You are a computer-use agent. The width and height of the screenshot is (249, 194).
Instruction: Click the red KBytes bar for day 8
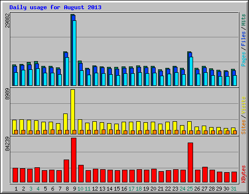click(66, 171)
